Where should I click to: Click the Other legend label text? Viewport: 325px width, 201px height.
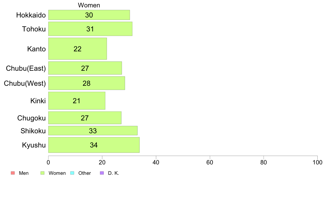85,173
